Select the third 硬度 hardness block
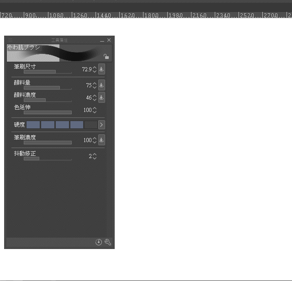Screen dimensions: 292x281 (x=62, y=125)
